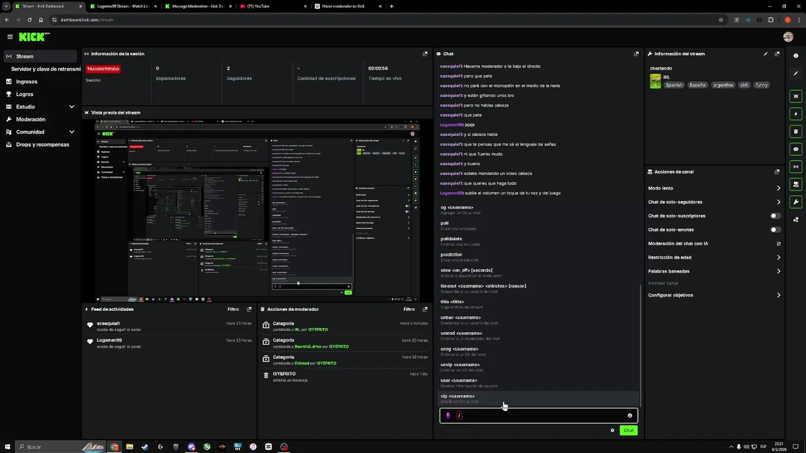Open Filtro in Acciones de moderador
Screen dimensions: 806x453
pos(409,309)
